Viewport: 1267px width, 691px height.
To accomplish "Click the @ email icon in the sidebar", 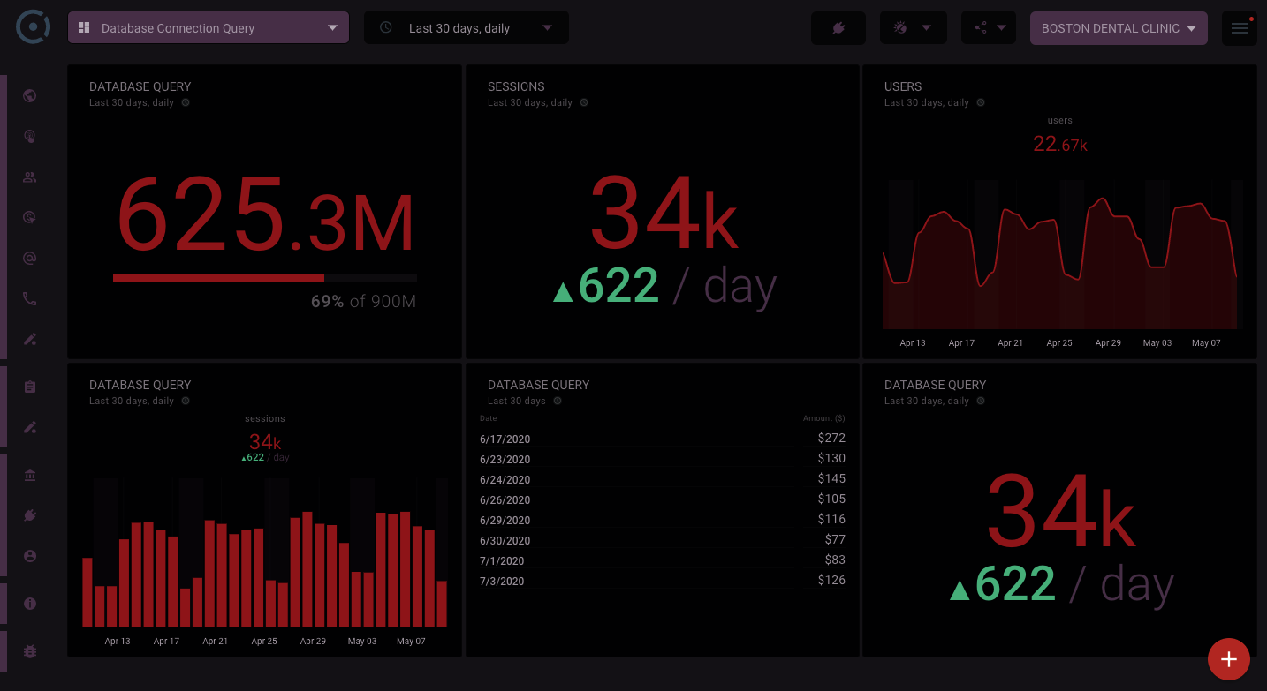I will [30, 259].
